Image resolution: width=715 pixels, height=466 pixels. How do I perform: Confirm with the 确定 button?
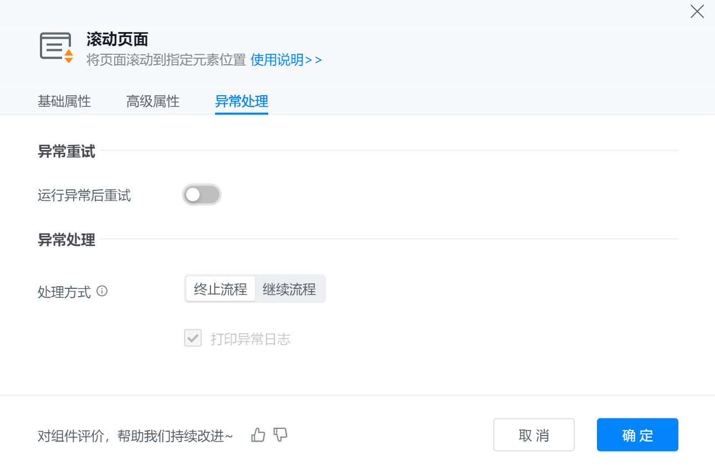click(x=637, y=435)
